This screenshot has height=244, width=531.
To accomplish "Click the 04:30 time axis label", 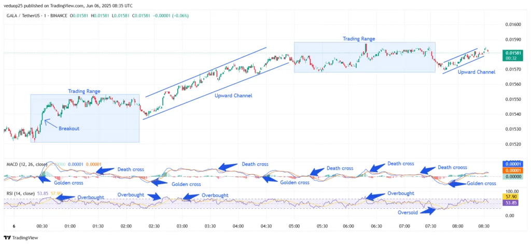I will click(x=266, y=226).
